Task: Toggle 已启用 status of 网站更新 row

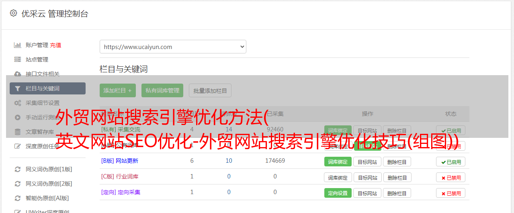Action: pyautogui.click(x=451, y=162)
